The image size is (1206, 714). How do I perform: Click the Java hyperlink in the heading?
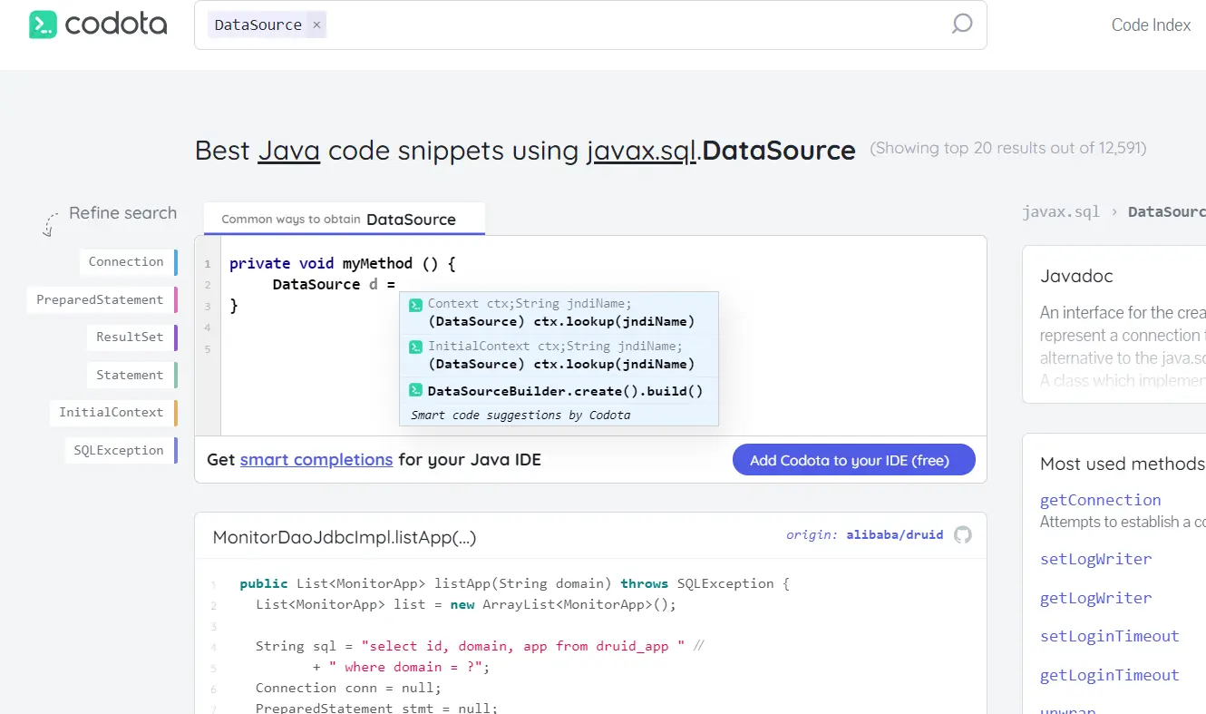[x=288, y=150]
